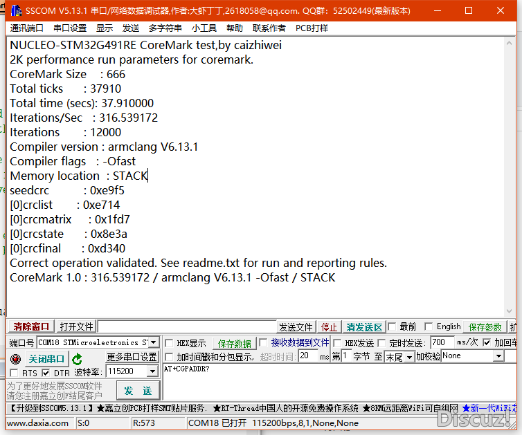
Task: Click the 发送文件 button
Action: (296, 327)
